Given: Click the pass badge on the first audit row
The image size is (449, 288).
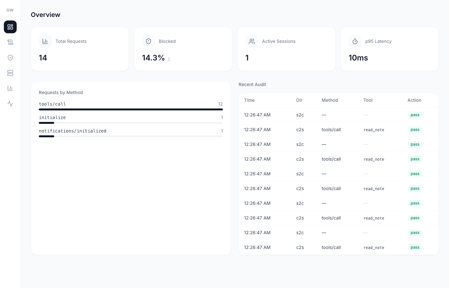Looking at the screenshot, I should click(x=415, y=115).
